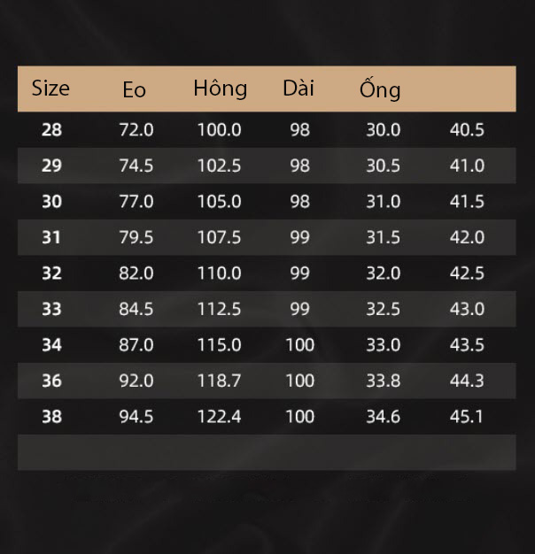This screenshot has width=535, height=554.
Task: Click the 122.4 hip value
Action: point(220,416)
